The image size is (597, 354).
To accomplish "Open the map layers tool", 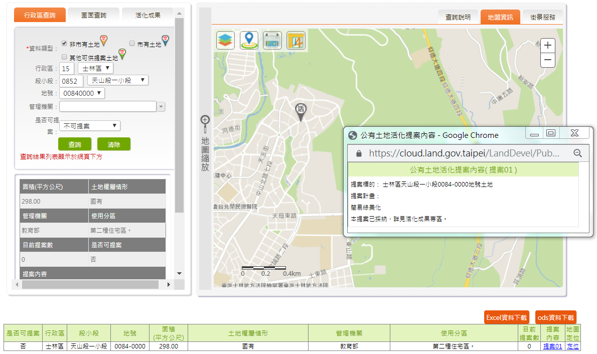I will (225, 41).
